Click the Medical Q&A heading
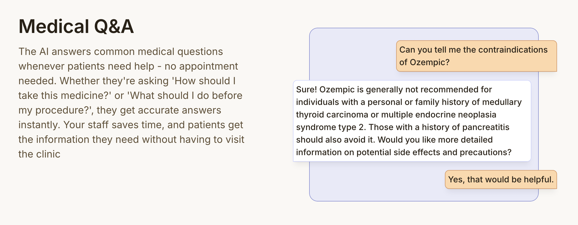This screenshot has width=578, height=225. click(76, 27)
